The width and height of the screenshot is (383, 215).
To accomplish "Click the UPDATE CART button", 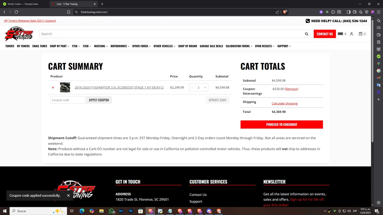I will click(218, 100).
